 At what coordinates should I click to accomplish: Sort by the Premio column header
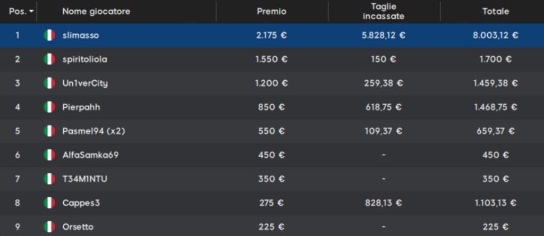[x=271, y=12]
